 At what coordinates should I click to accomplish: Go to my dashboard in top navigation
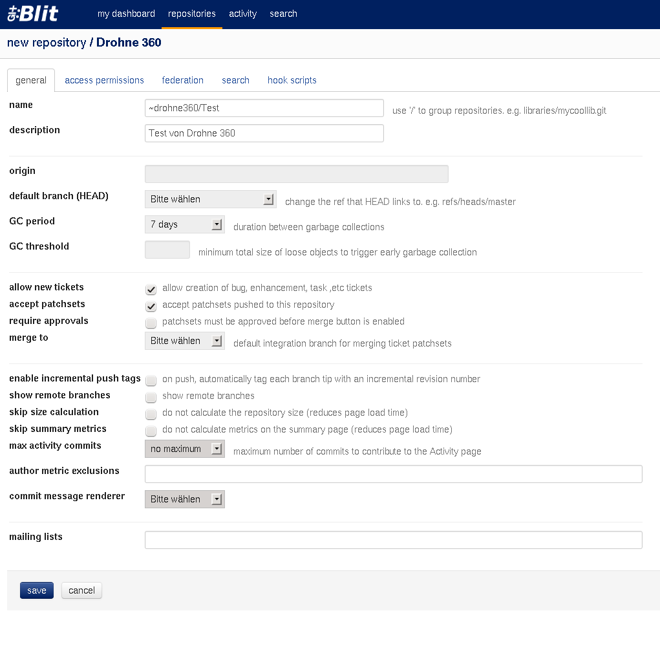pos(126,14)
